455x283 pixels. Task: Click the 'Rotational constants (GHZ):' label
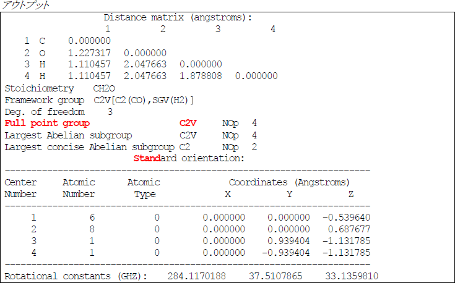[76, 276]
